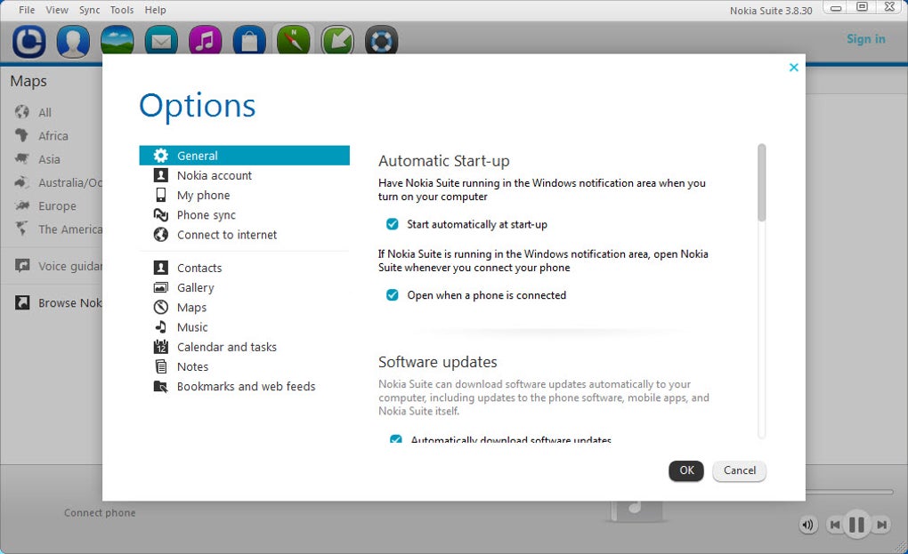Click the next track button
Image resolution: width=908 pixels, height=554 pixels.
[x=881, y=525]
